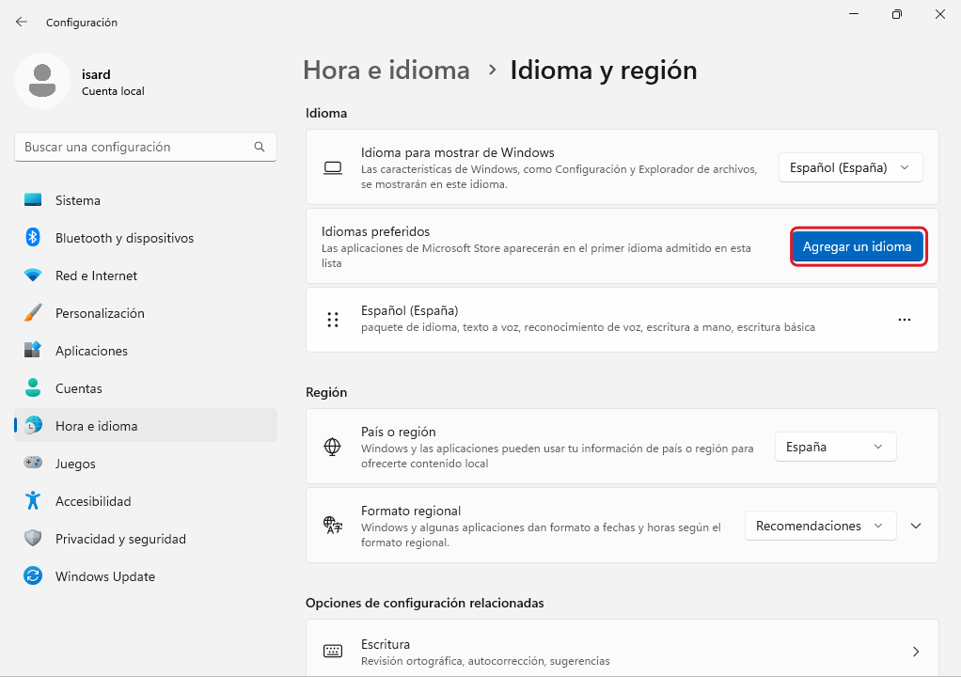The image size is (961, 677).
Task: Open Windows Update section
Action: click(104, 576)
